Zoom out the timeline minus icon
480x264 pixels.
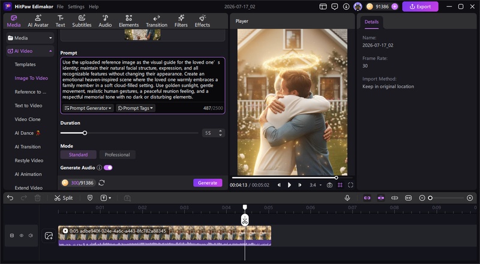pos(422,198)
